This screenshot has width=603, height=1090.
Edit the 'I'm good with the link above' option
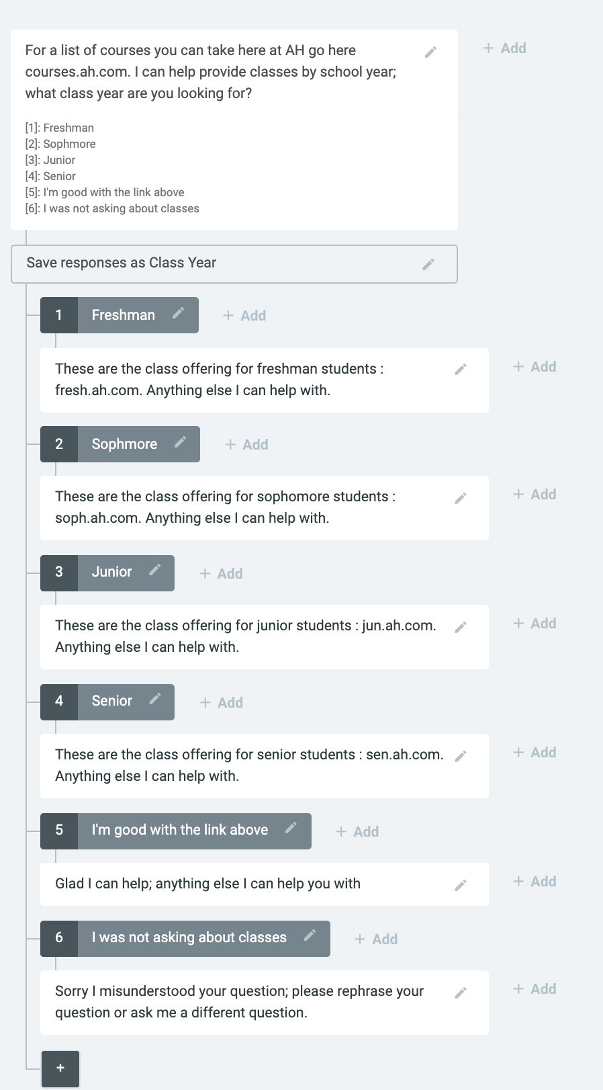291,828
